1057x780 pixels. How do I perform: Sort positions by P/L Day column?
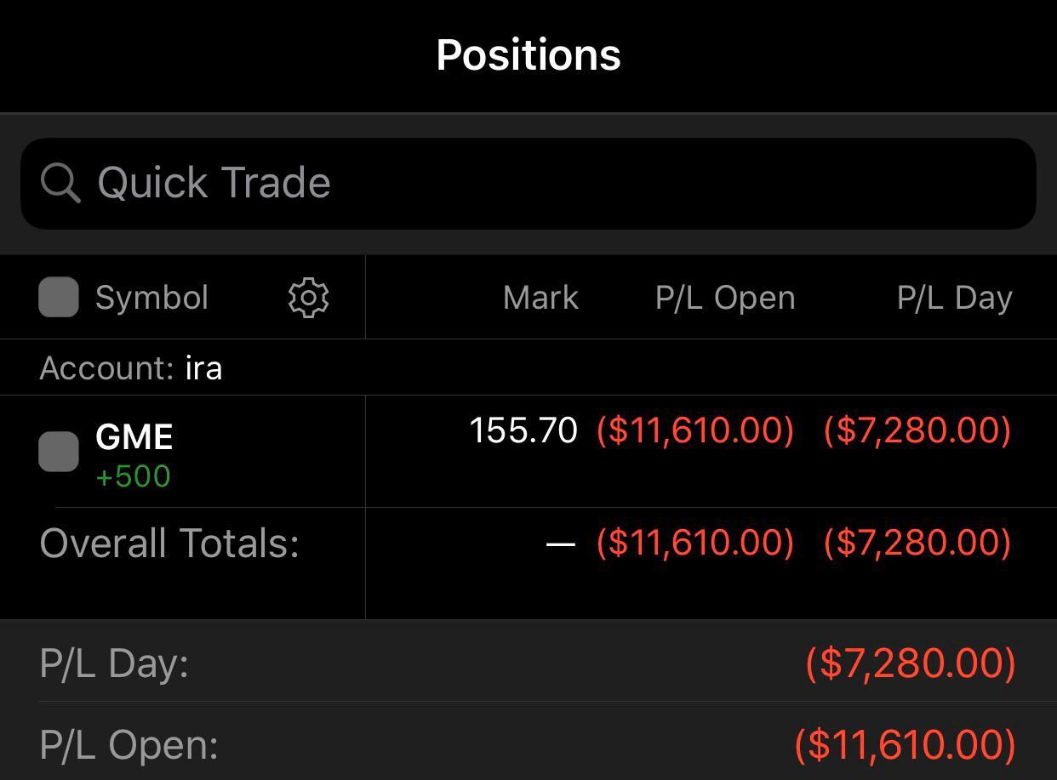click(x=954, y=298)
